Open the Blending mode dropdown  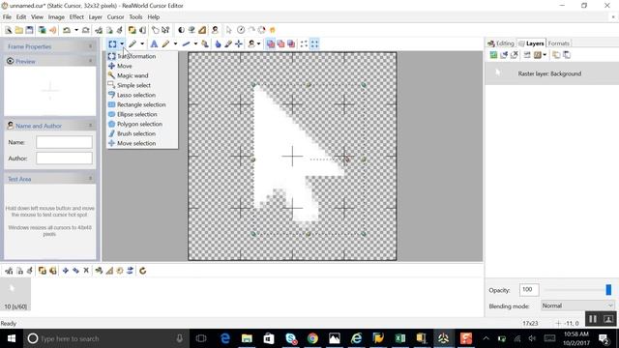577,305
